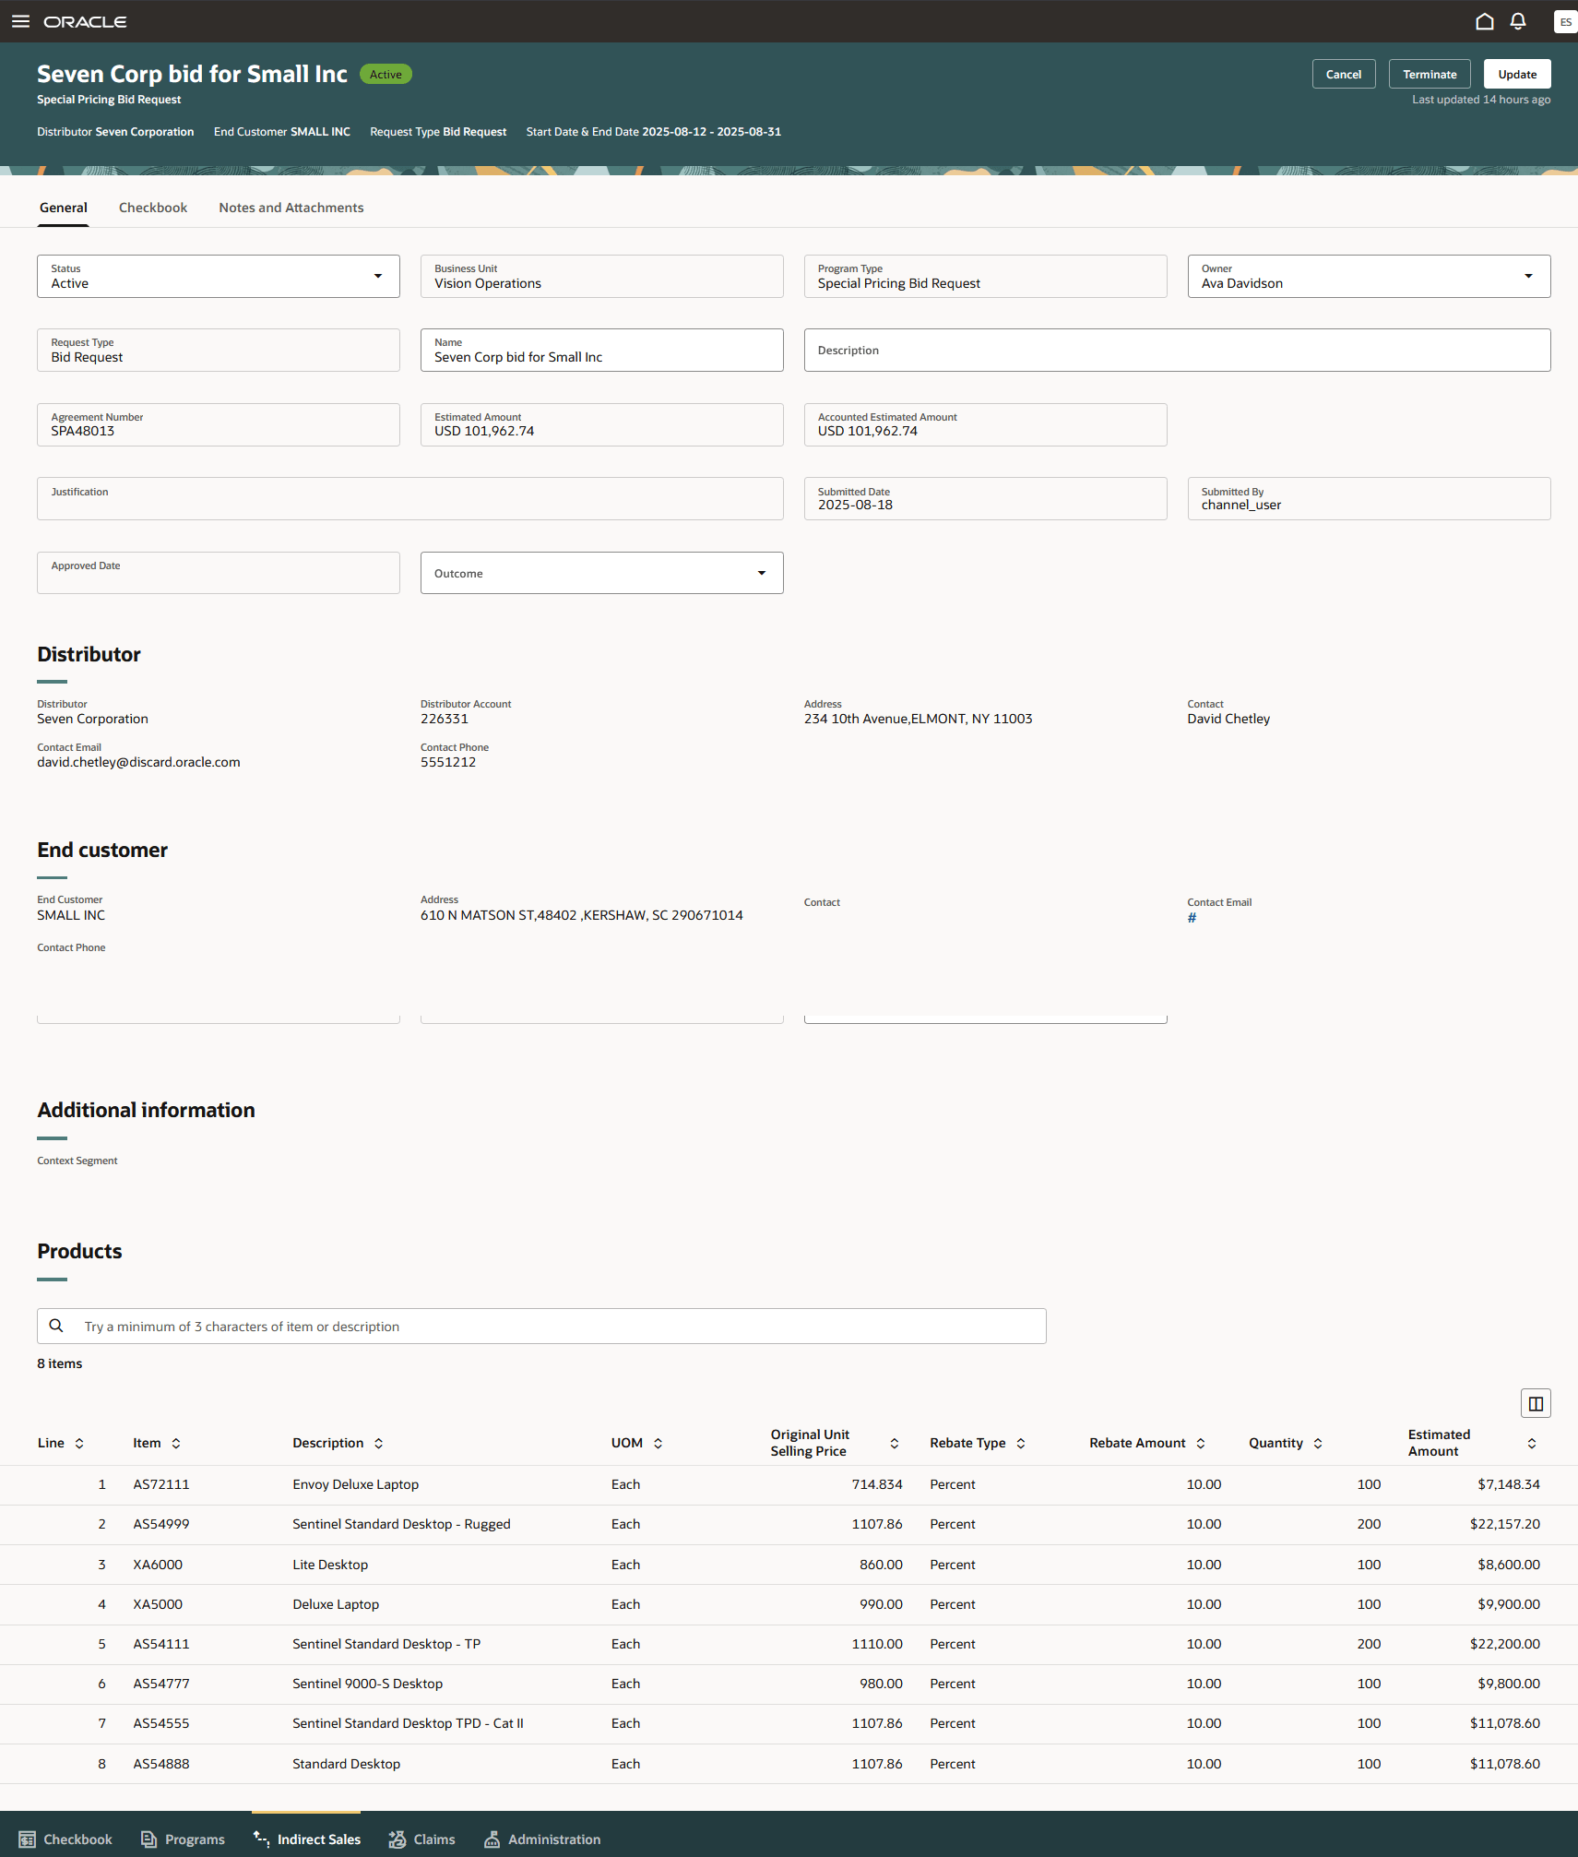Open the Status dropdown
Viewport: 1578px width, 1857px height.
tap(378, 275)
